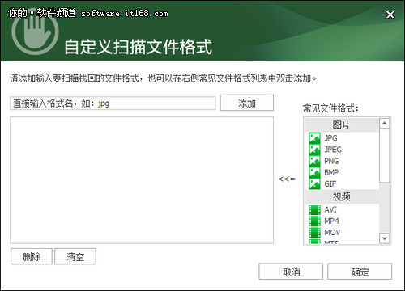Cancel with the 取消 button
Screen dimensions: 405x291
(x=291, y=272)
